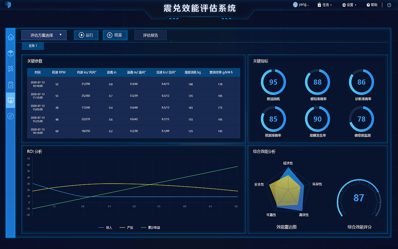The image size is (398, 249).
Task: Click swell value 0.6/42 cell
Action: click(x=134, y=120)
